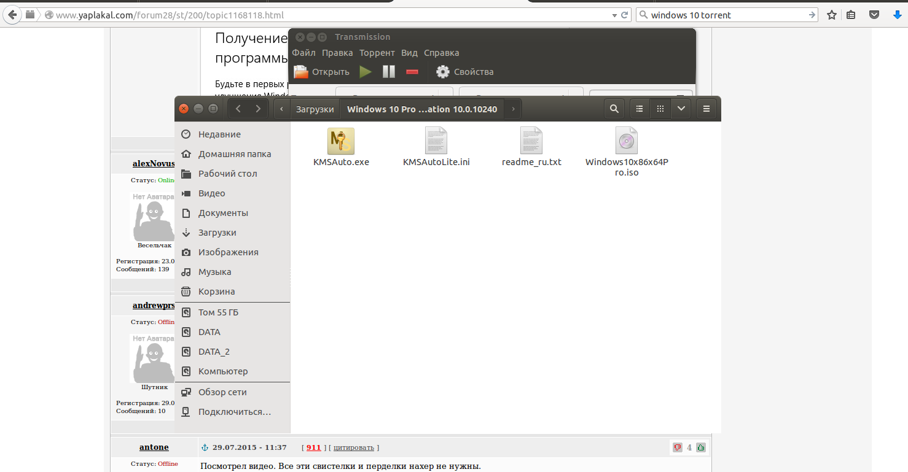This screenshot has height=472, width=908.
Task: Open the Вид menu in Transmission
Action: pos(409,53)
